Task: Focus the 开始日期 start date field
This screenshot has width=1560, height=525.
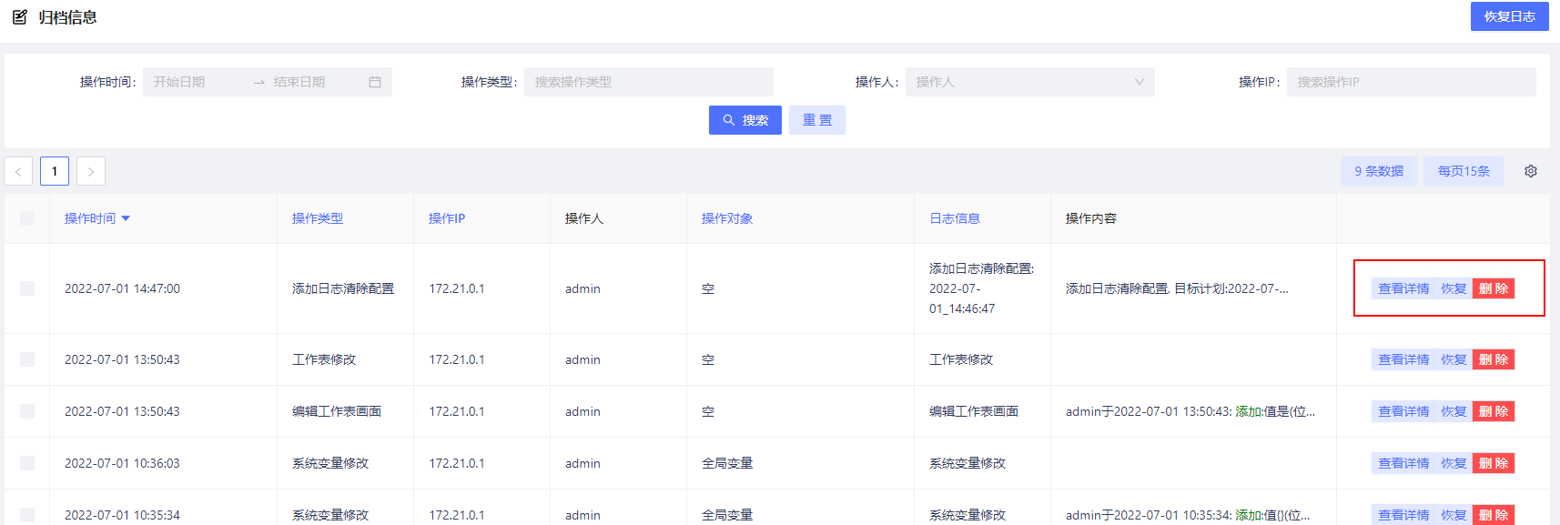Action: [x=196, y=82]
